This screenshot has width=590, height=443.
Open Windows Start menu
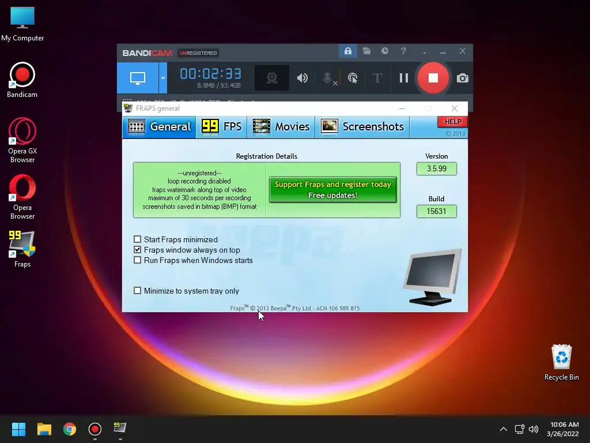[x=18, y=429]
